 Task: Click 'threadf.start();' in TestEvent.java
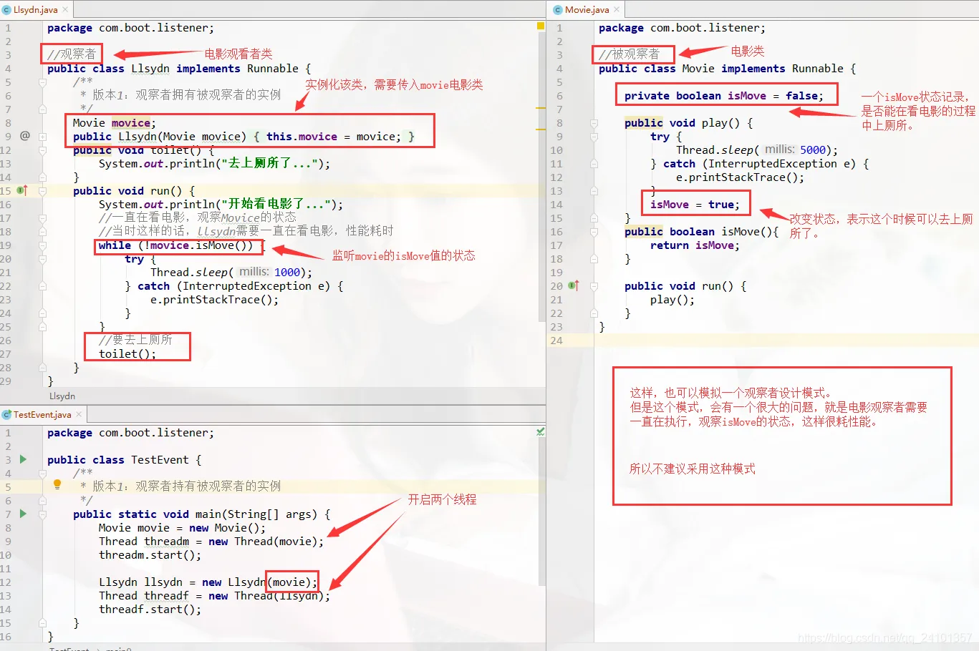click(x=150, y=609)
